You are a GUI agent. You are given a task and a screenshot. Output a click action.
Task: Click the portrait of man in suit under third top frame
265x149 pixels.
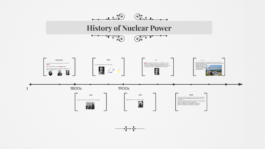click(x=157, y=71)
